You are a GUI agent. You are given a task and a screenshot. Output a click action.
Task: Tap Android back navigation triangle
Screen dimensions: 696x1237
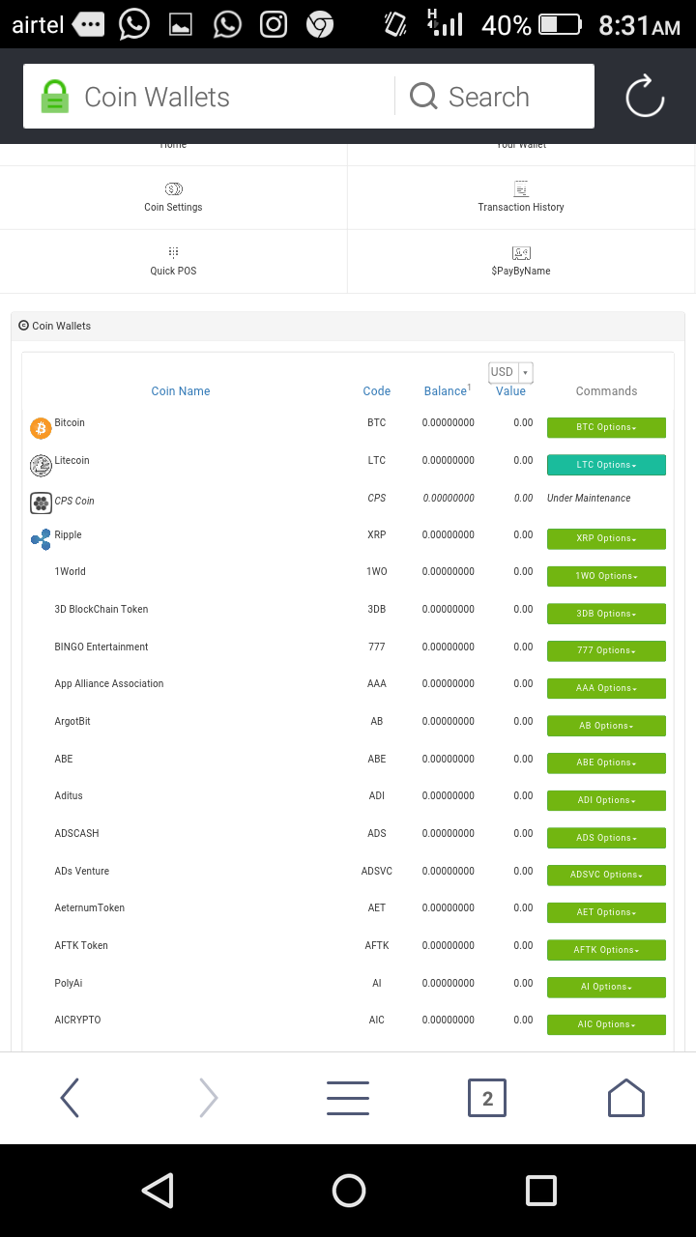(158, 1191)
